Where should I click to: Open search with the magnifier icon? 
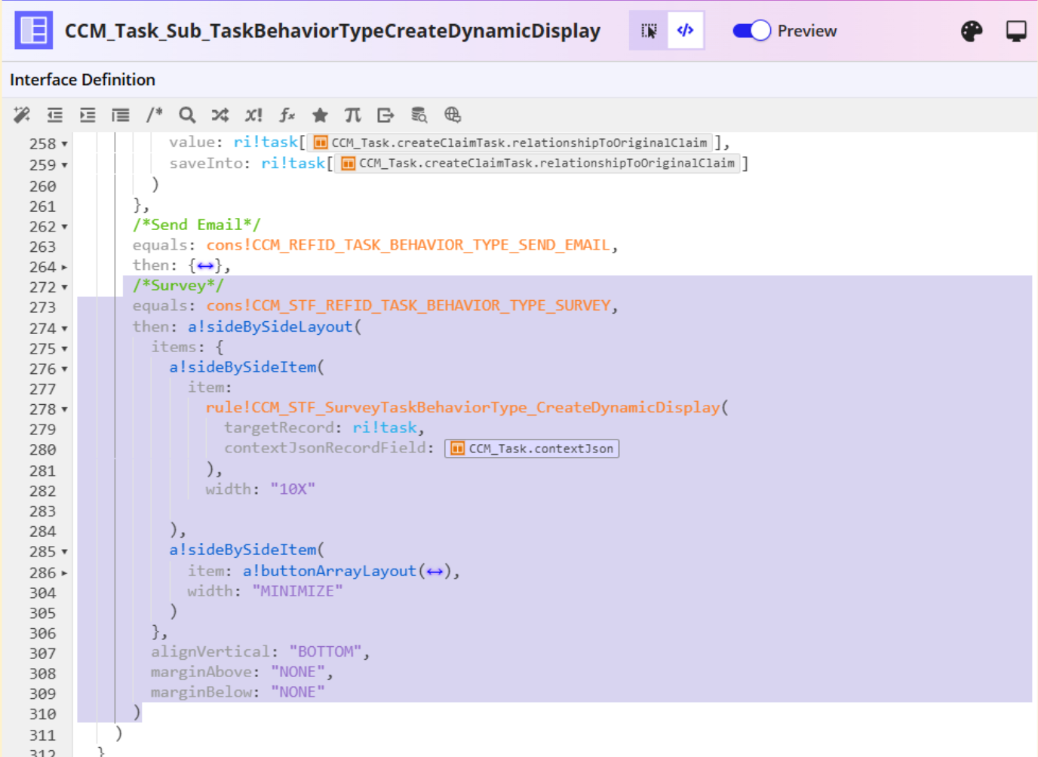(x=187, y=115)
